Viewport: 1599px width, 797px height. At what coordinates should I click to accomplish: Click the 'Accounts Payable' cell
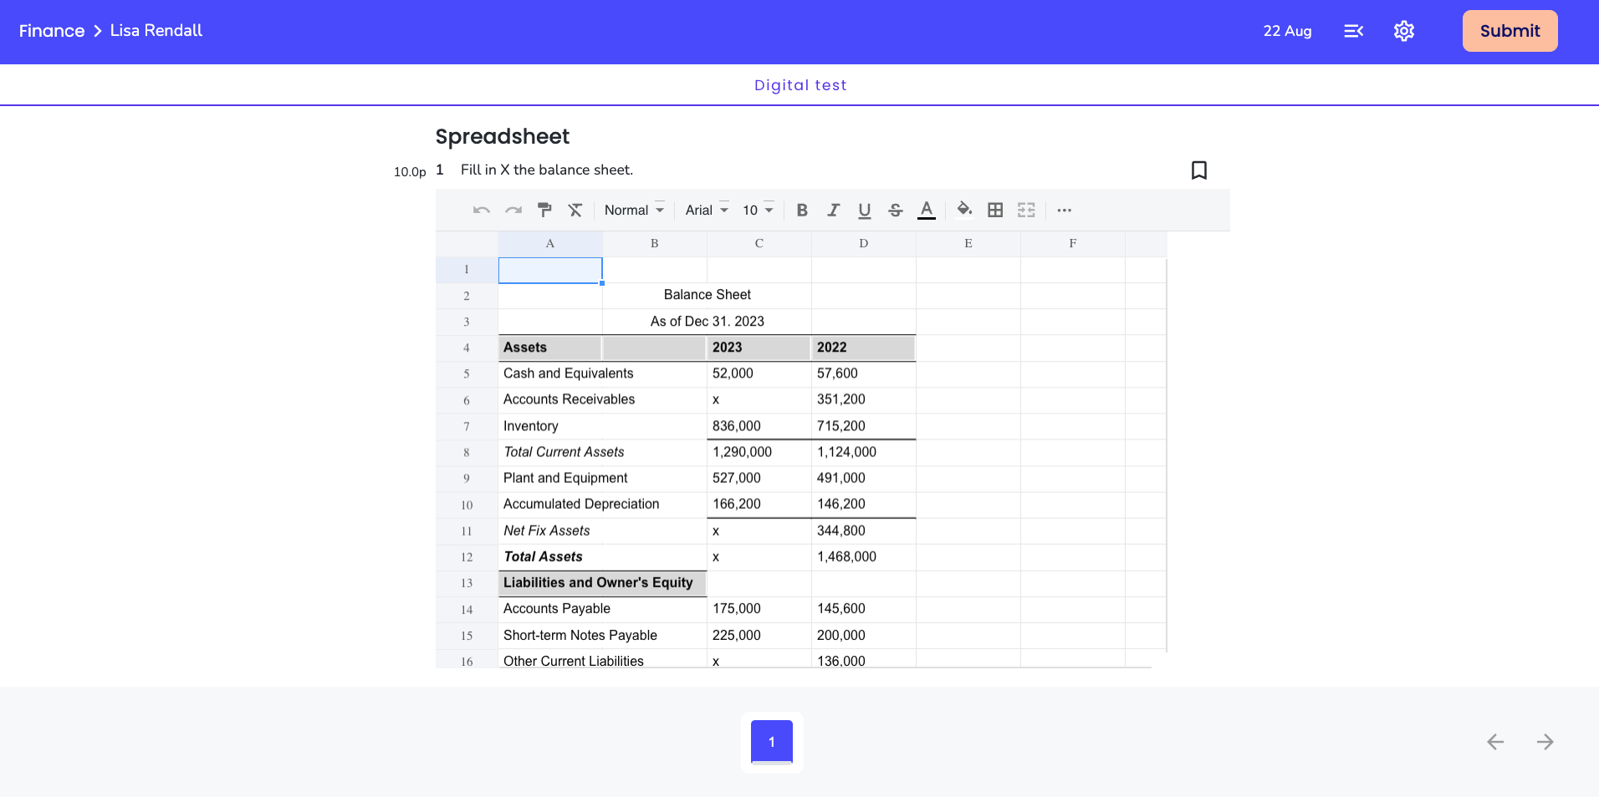coord(602,609)
